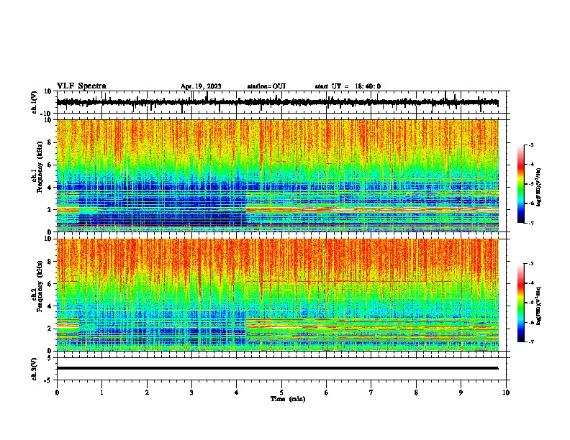Select the ch.3(V) axis label
The height and width of the screenshot is (440, 570).
[35, 369]
